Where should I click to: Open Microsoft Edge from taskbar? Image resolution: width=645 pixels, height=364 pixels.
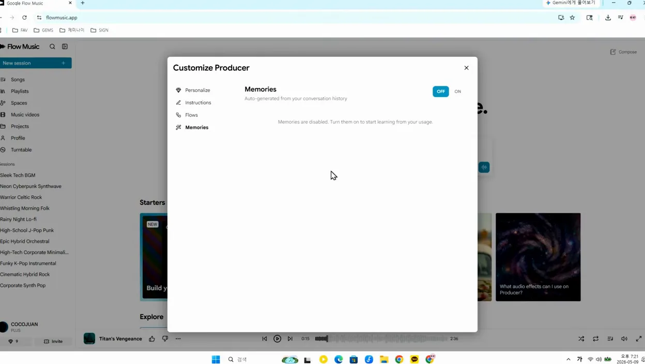[x=339, y=359]
